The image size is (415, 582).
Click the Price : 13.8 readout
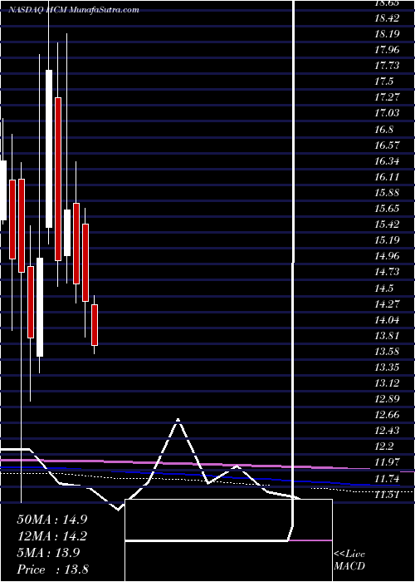[x=52, y=570]
